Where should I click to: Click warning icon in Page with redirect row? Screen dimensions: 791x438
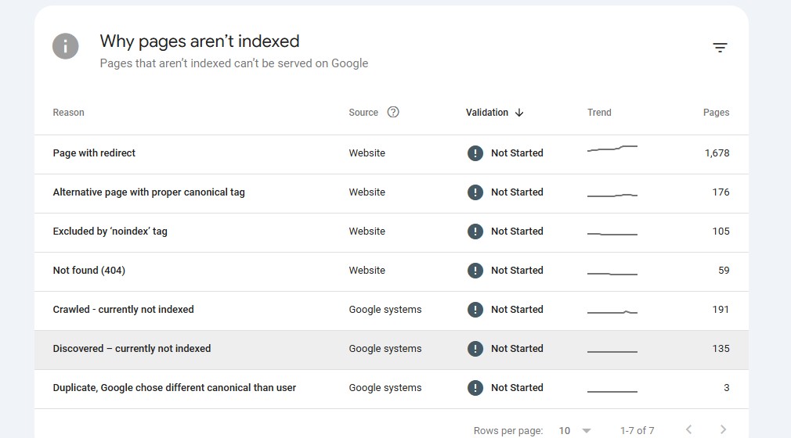(475, 153)
